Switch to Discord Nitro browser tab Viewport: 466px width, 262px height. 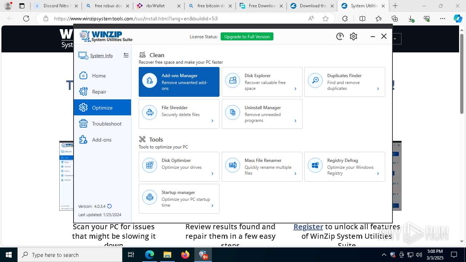pyautogui.click(x=56, y=6)
